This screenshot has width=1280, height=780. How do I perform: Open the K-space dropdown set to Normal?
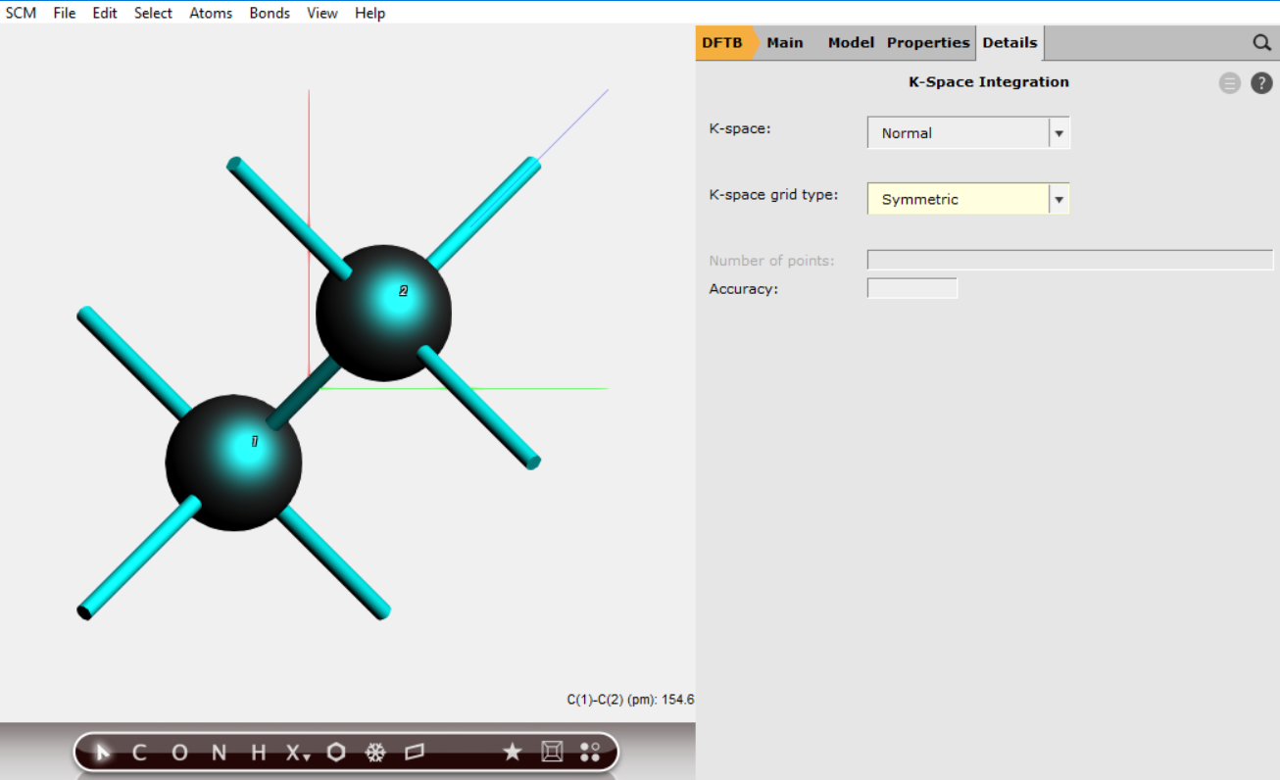tap(968, 133)
